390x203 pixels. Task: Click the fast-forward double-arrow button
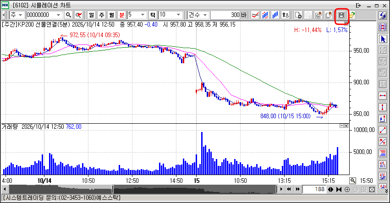pos(298,189)
